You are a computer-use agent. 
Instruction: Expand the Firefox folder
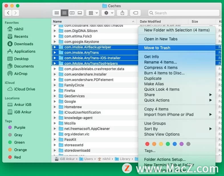tap(55, 91)
